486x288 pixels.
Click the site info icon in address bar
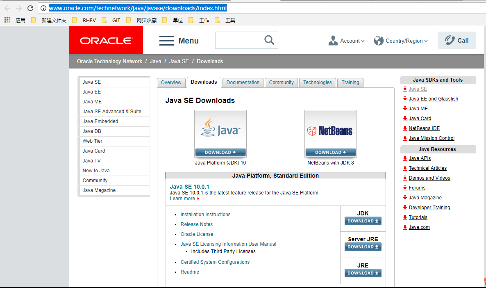pos(43,8)
